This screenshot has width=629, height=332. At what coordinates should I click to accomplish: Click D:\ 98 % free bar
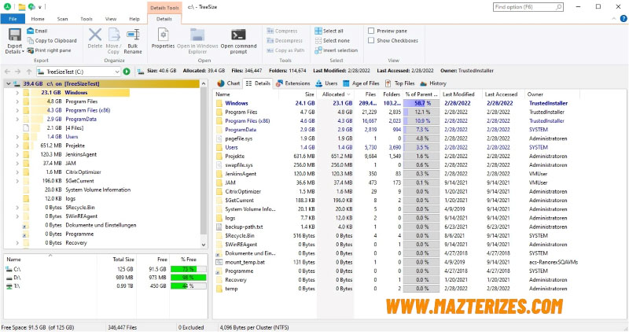(x=188, y=278)
